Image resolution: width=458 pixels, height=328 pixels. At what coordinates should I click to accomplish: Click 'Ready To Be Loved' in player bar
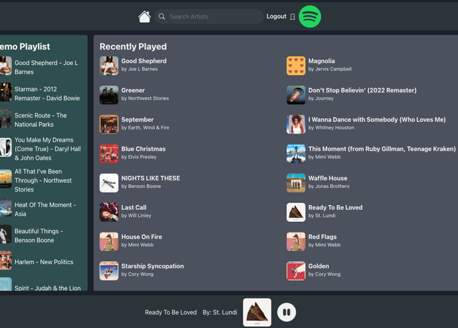pos(171,312)
